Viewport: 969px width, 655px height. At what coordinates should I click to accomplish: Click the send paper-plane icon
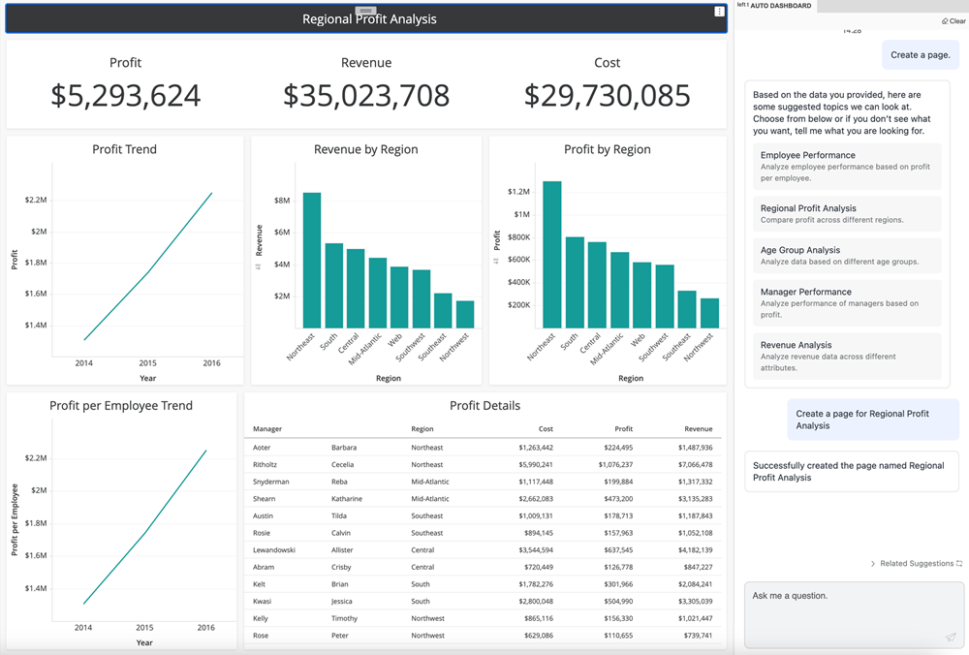point(950,637)
